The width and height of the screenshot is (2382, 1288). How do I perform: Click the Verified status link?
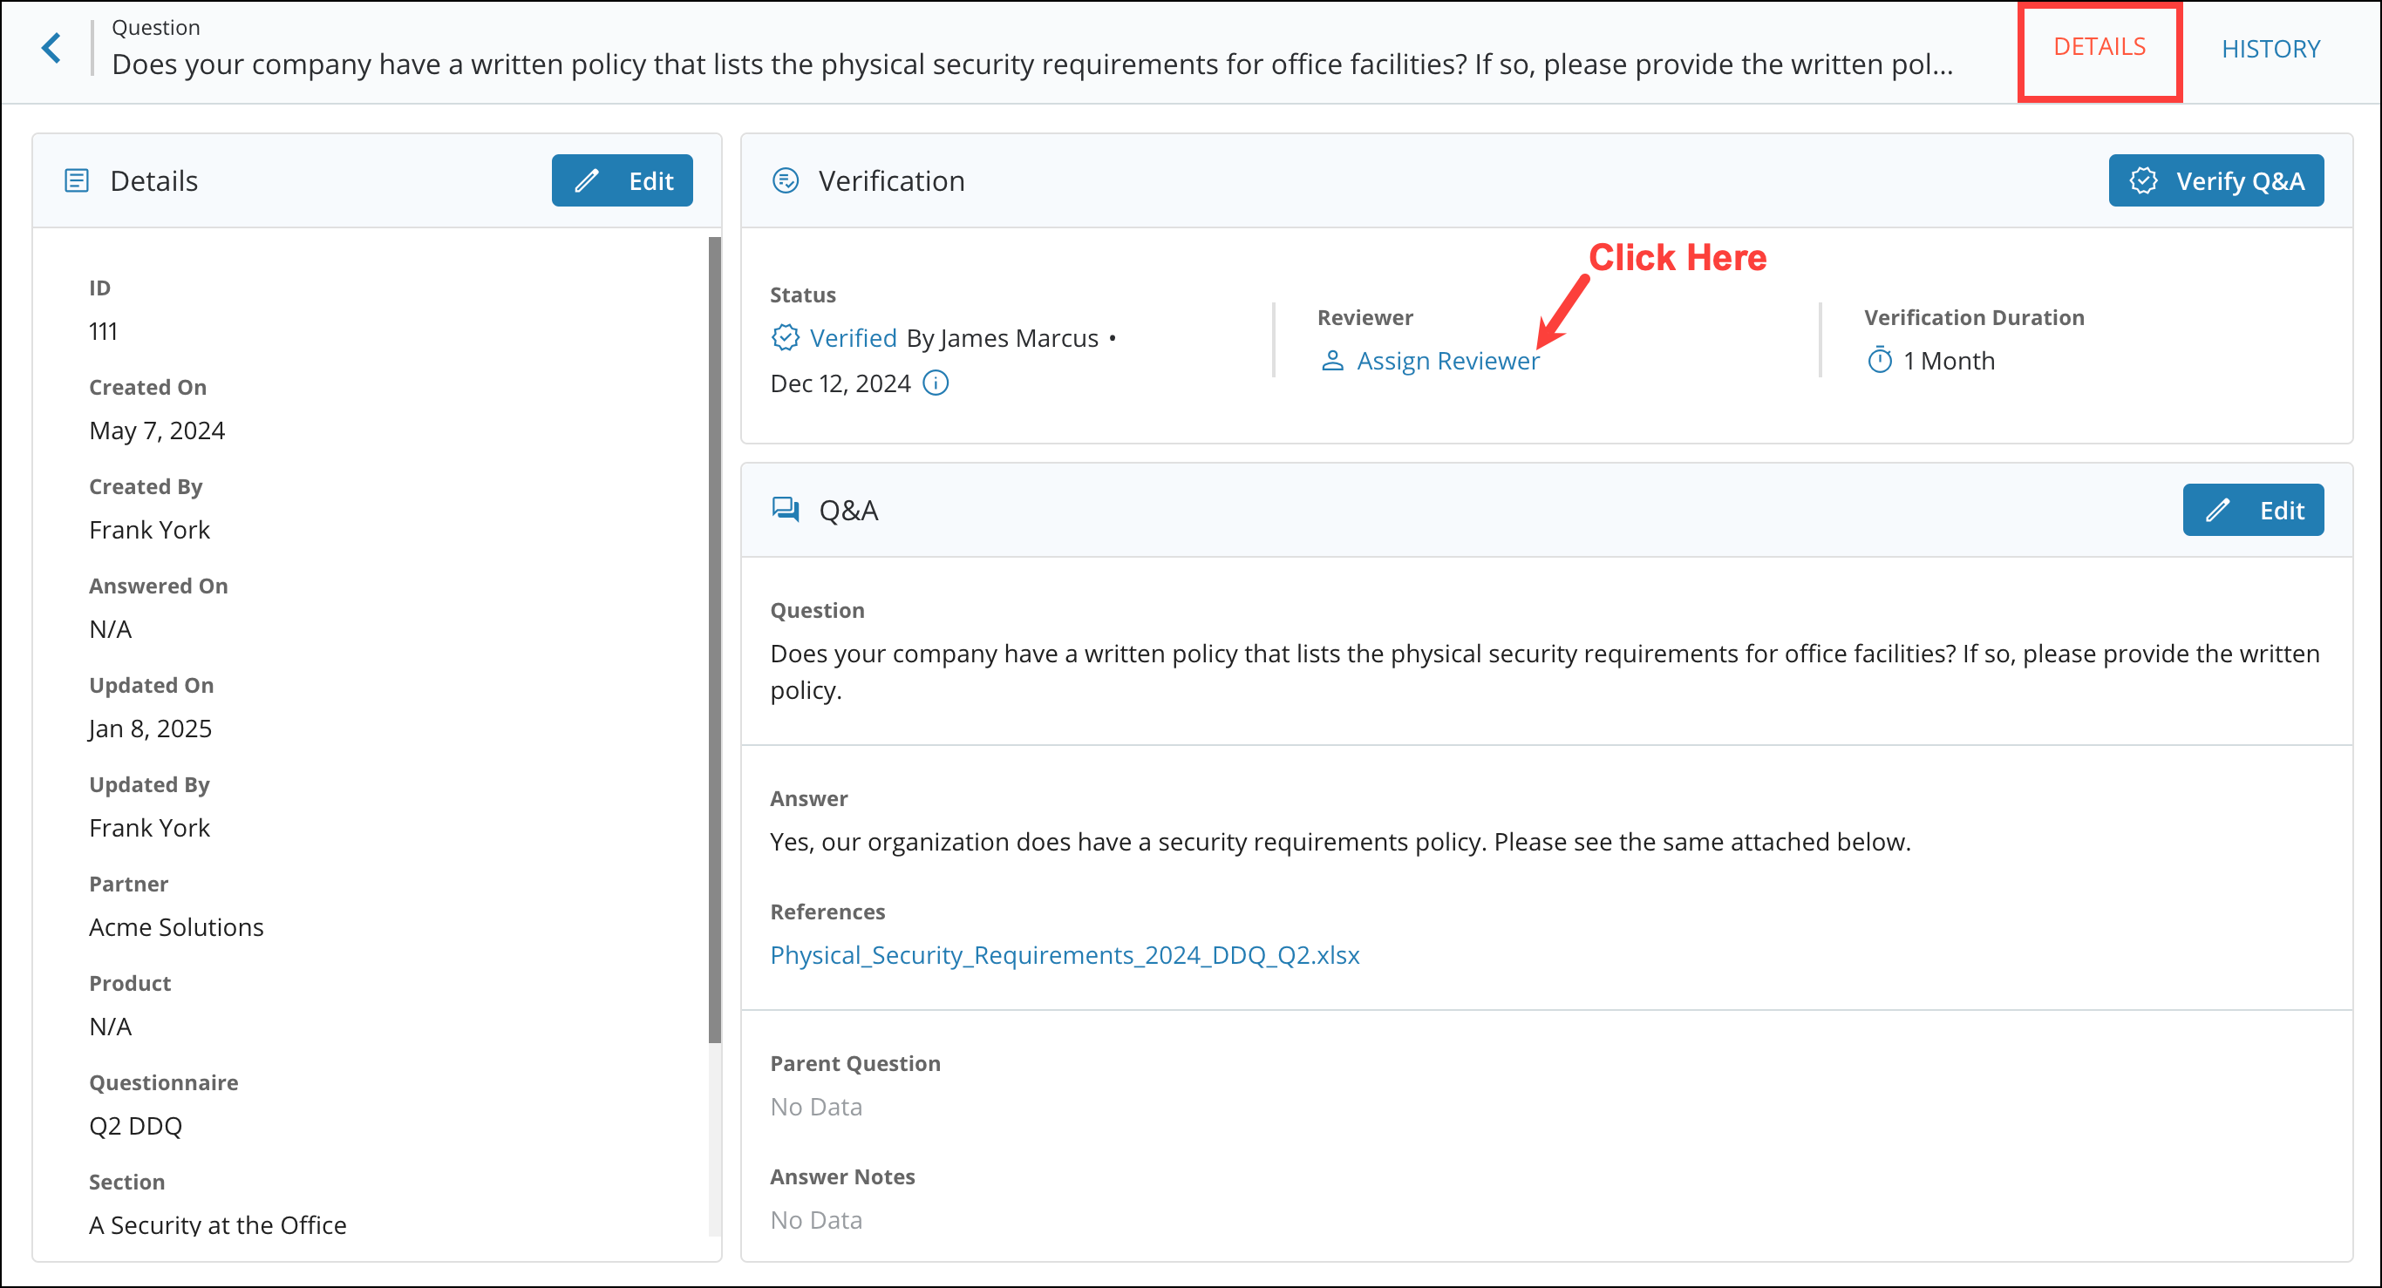tap(852, 337)
